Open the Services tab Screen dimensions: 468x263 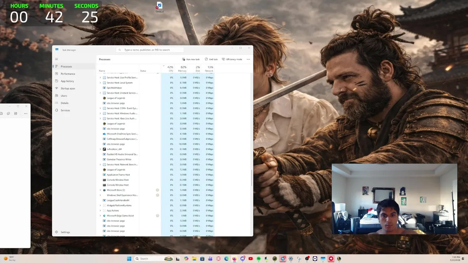click(74, 110)
